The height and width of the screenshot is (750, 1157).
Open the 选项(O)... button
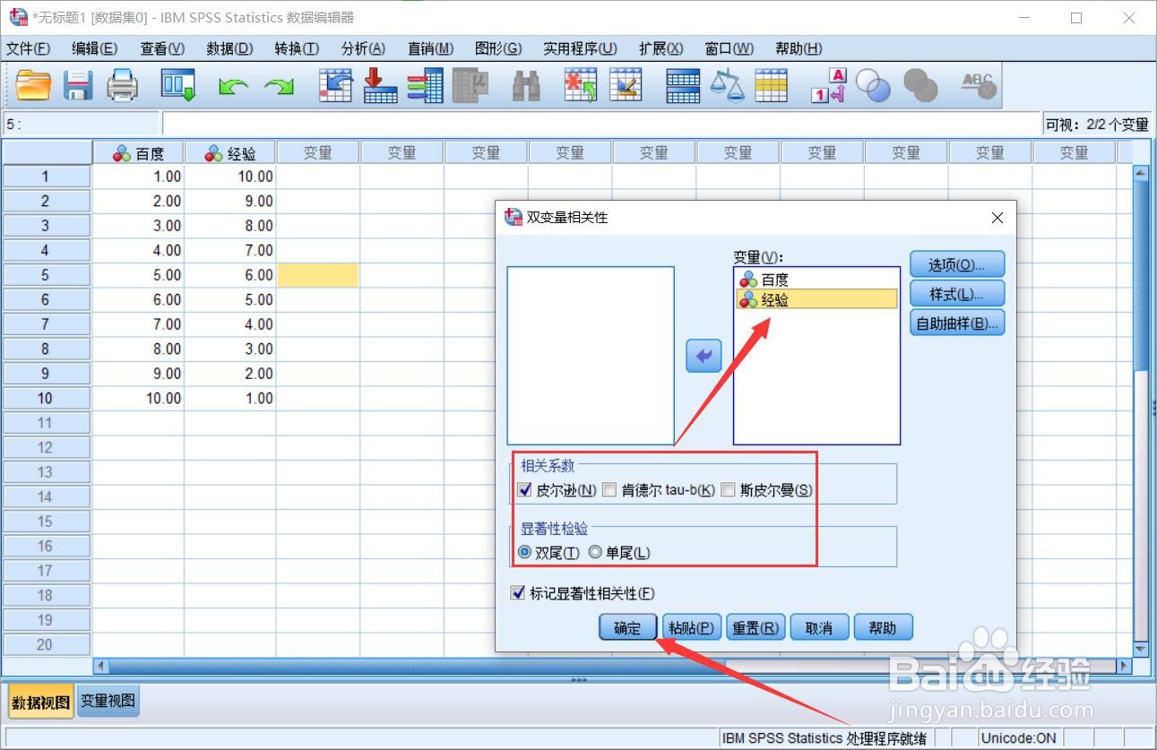coord(957,264)
